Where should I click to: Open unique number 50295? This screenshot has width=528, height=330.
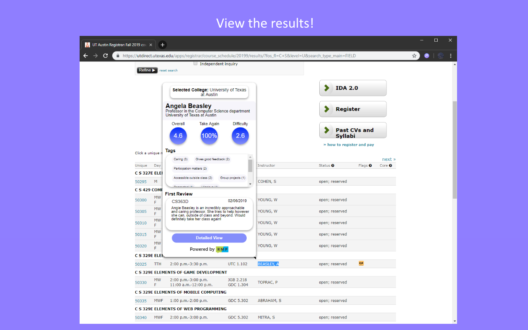point(141,181)
